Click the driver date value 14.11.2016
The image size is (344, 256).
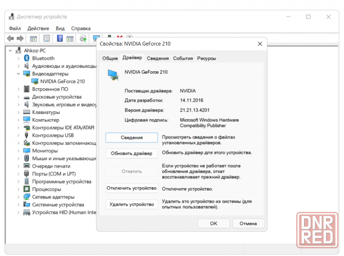click(x=192, y=101)
